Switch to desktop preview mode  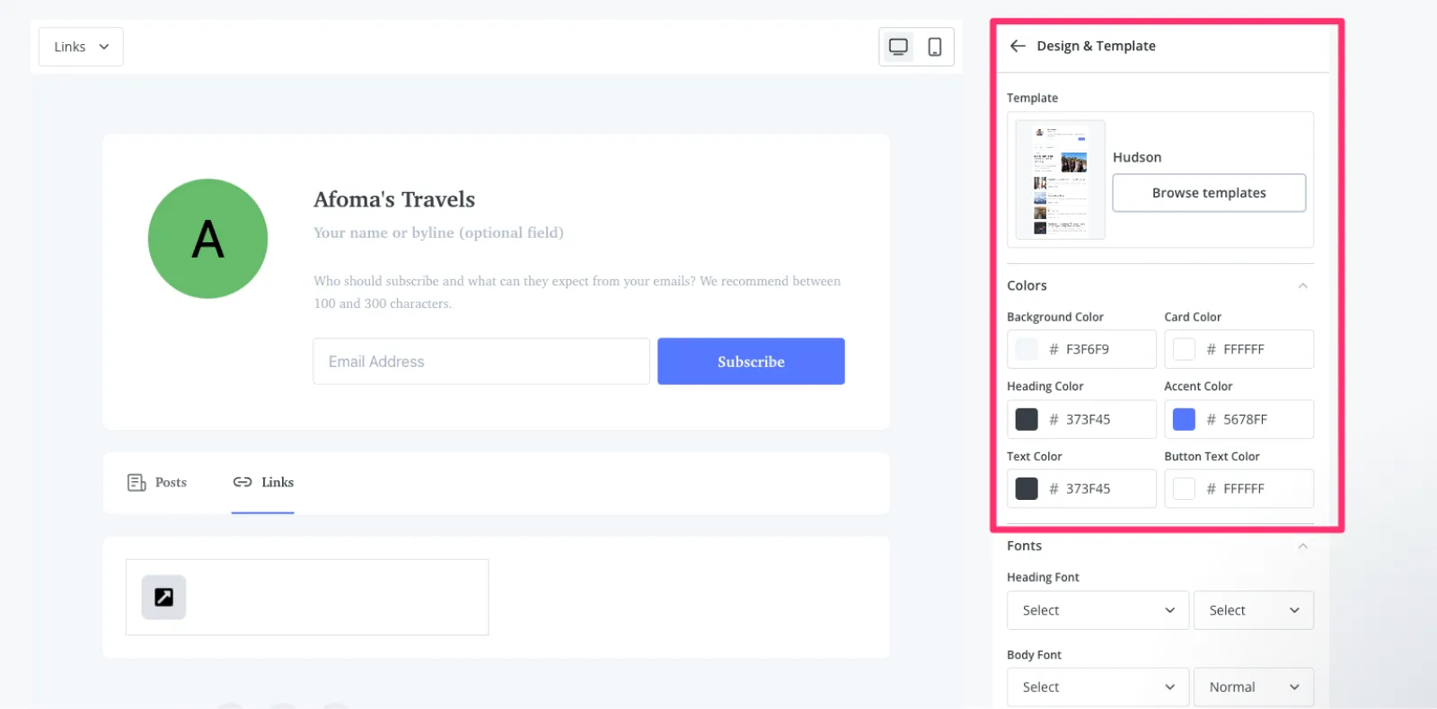[x=898, y=47]
